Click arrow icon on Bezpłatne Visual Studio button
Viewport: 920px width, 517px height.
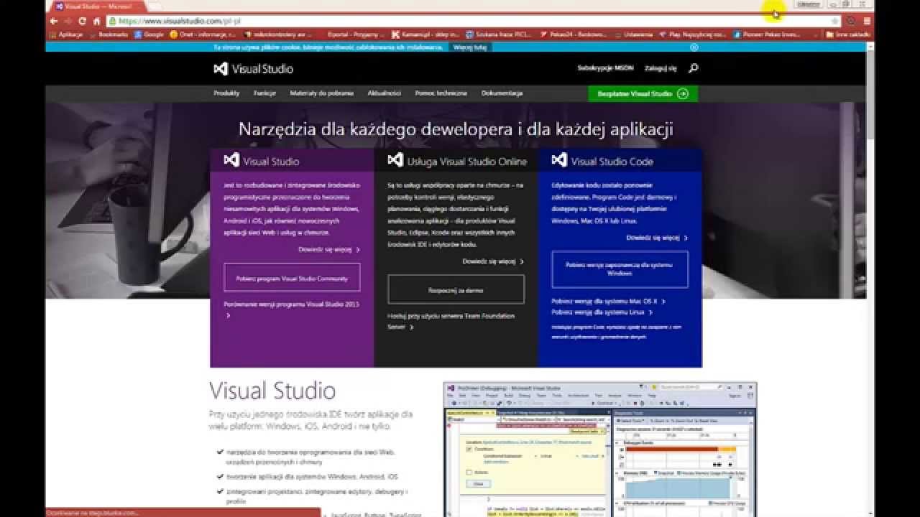(x=683, y=93)
